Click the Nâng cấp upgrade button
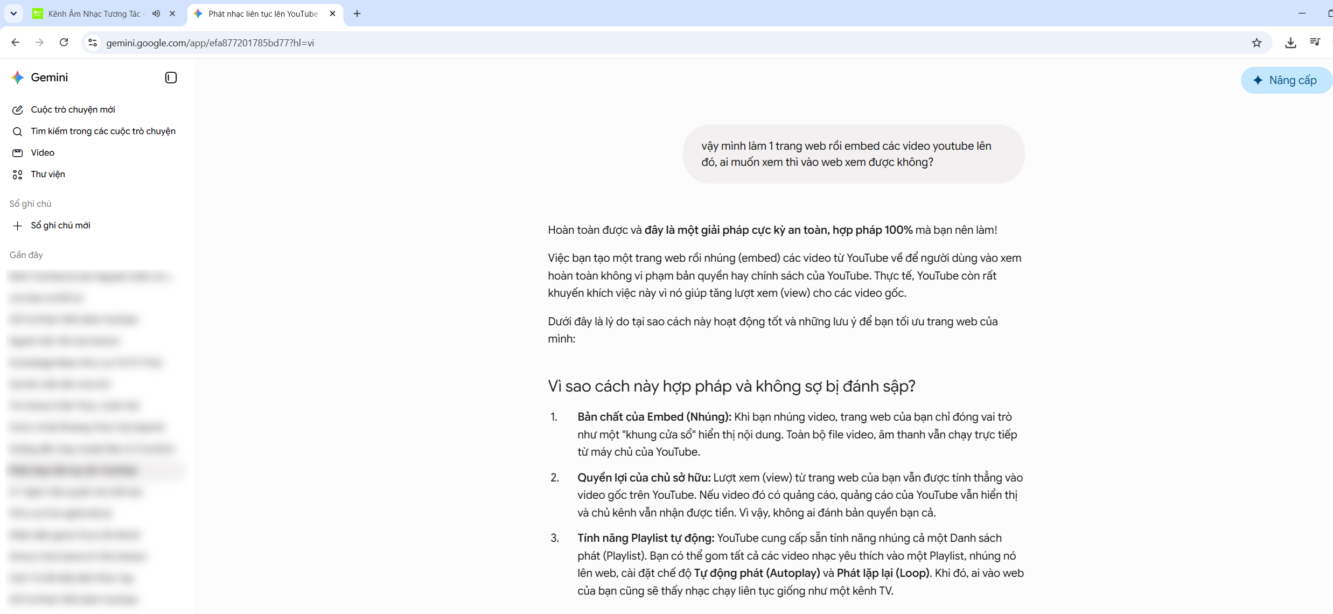 coord(1286,80)
